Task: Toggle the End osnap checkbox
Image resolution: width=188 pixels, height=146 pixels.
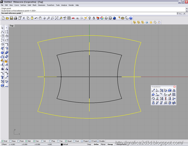Action: [2, 141]
